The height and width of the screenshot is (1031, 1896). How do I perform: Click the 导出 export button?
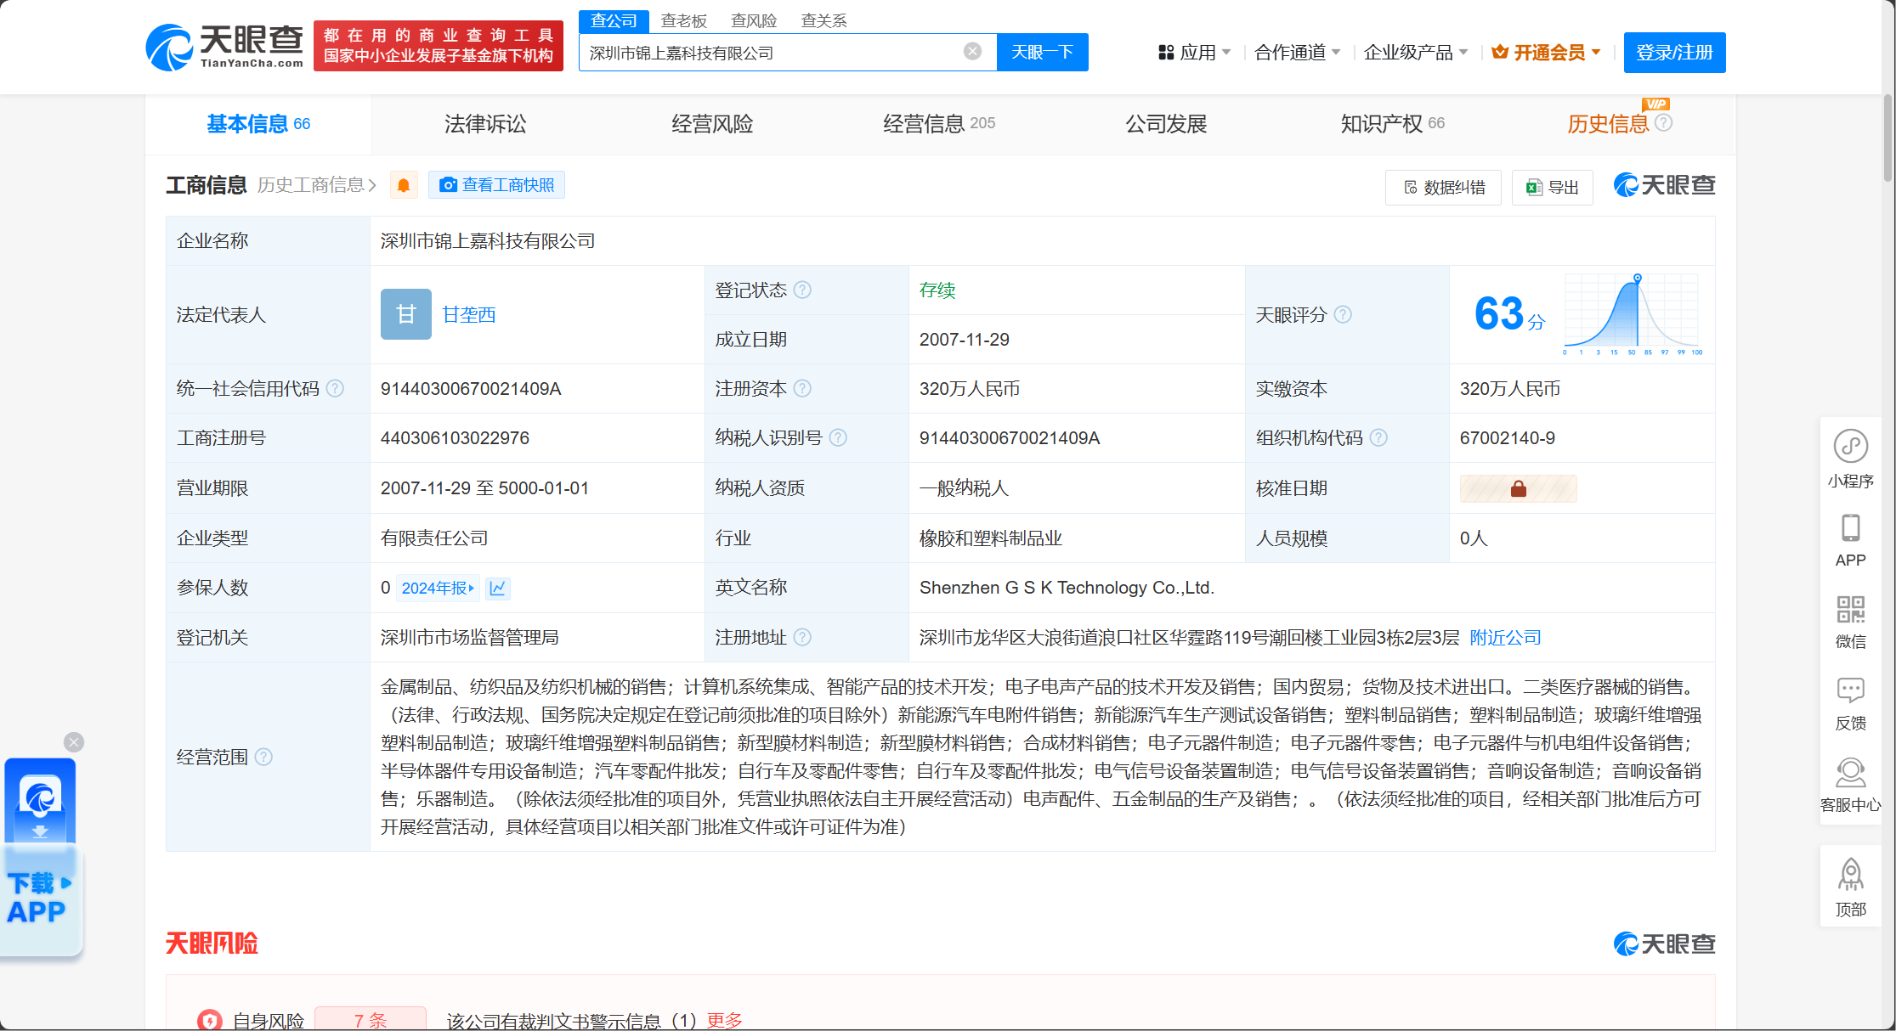click(x=1552, y=187)
